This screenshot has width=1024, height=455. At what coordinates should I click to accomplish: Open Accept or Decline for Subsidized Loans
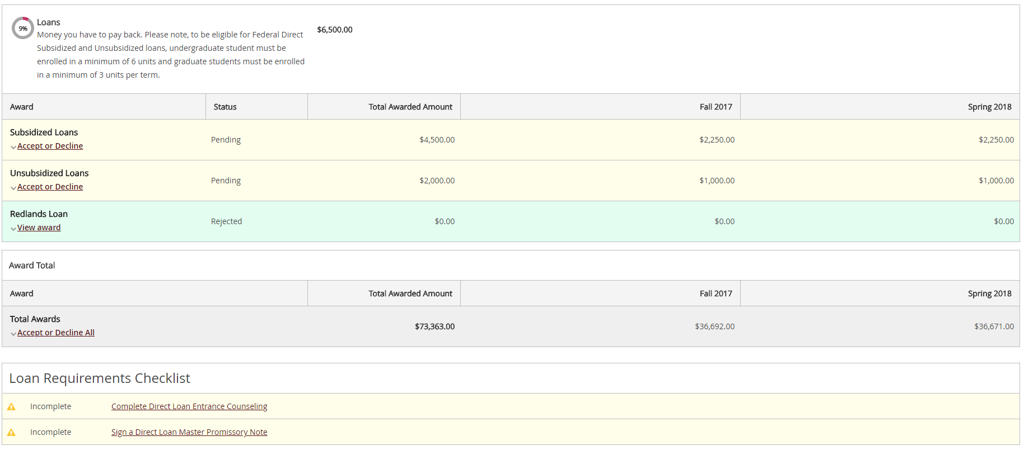[x=50, y=146]
